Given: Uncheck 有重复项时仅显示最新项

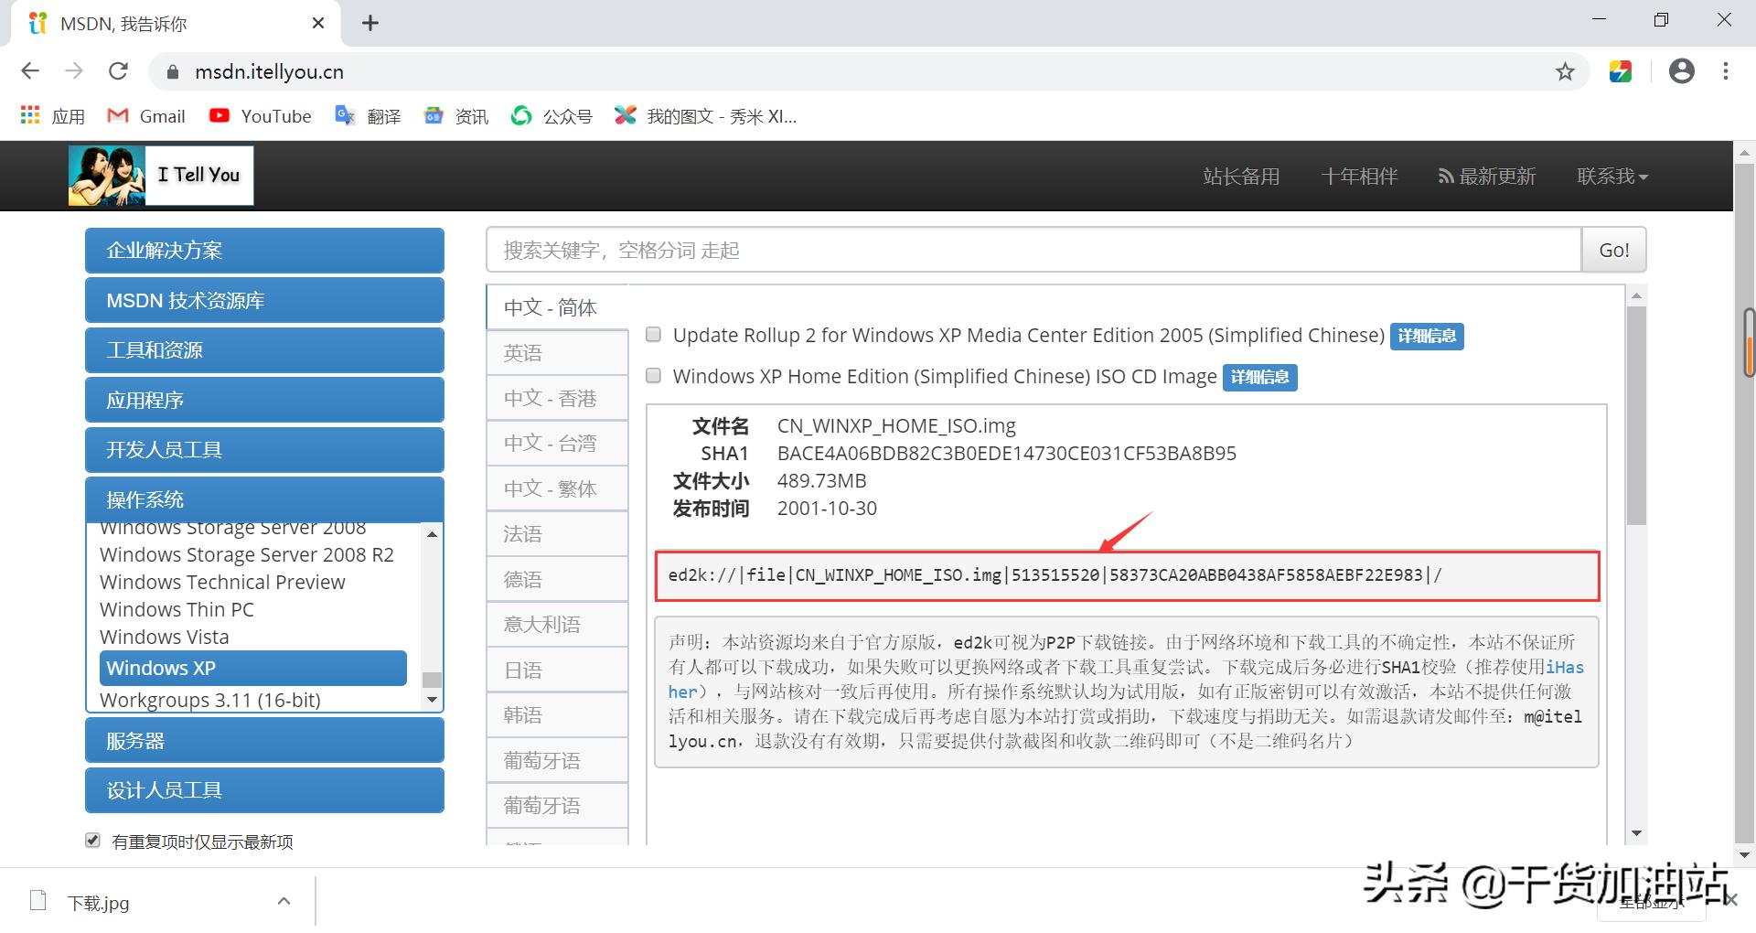Looking at the screenshot, I should pyautogui.click(x=92, y=840).
